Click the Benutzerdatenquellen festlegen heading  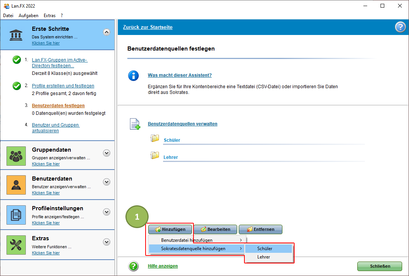point(171,49)
